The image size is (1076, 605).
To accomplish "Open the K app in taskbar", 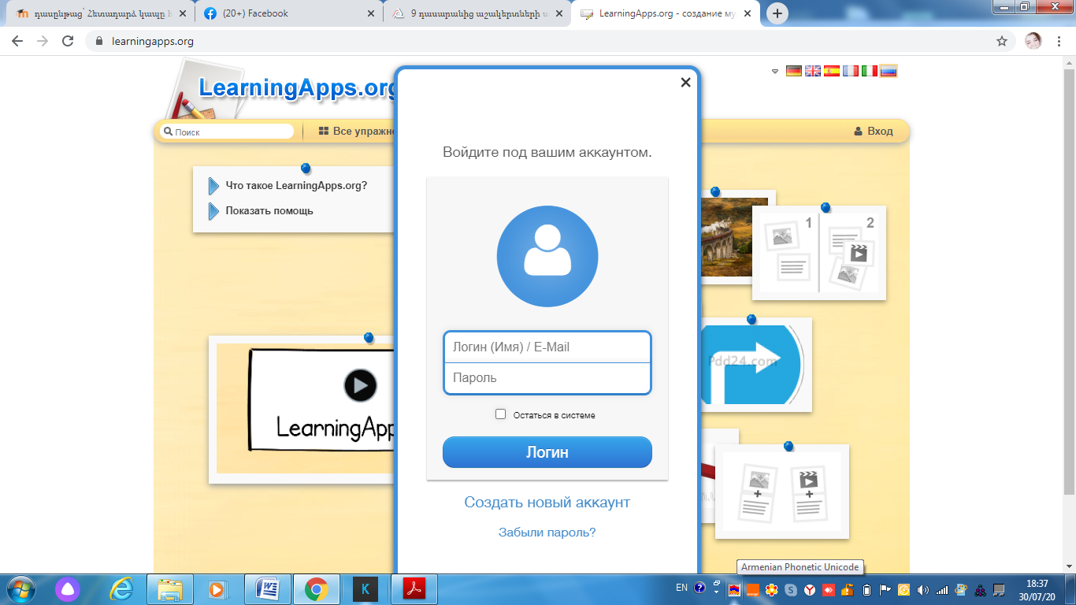I will pyautogui.click(x=365, y=589).
